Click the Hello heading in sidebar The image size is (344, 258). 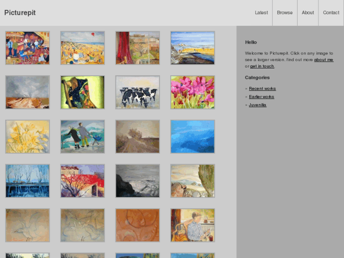tap(251, 42)
